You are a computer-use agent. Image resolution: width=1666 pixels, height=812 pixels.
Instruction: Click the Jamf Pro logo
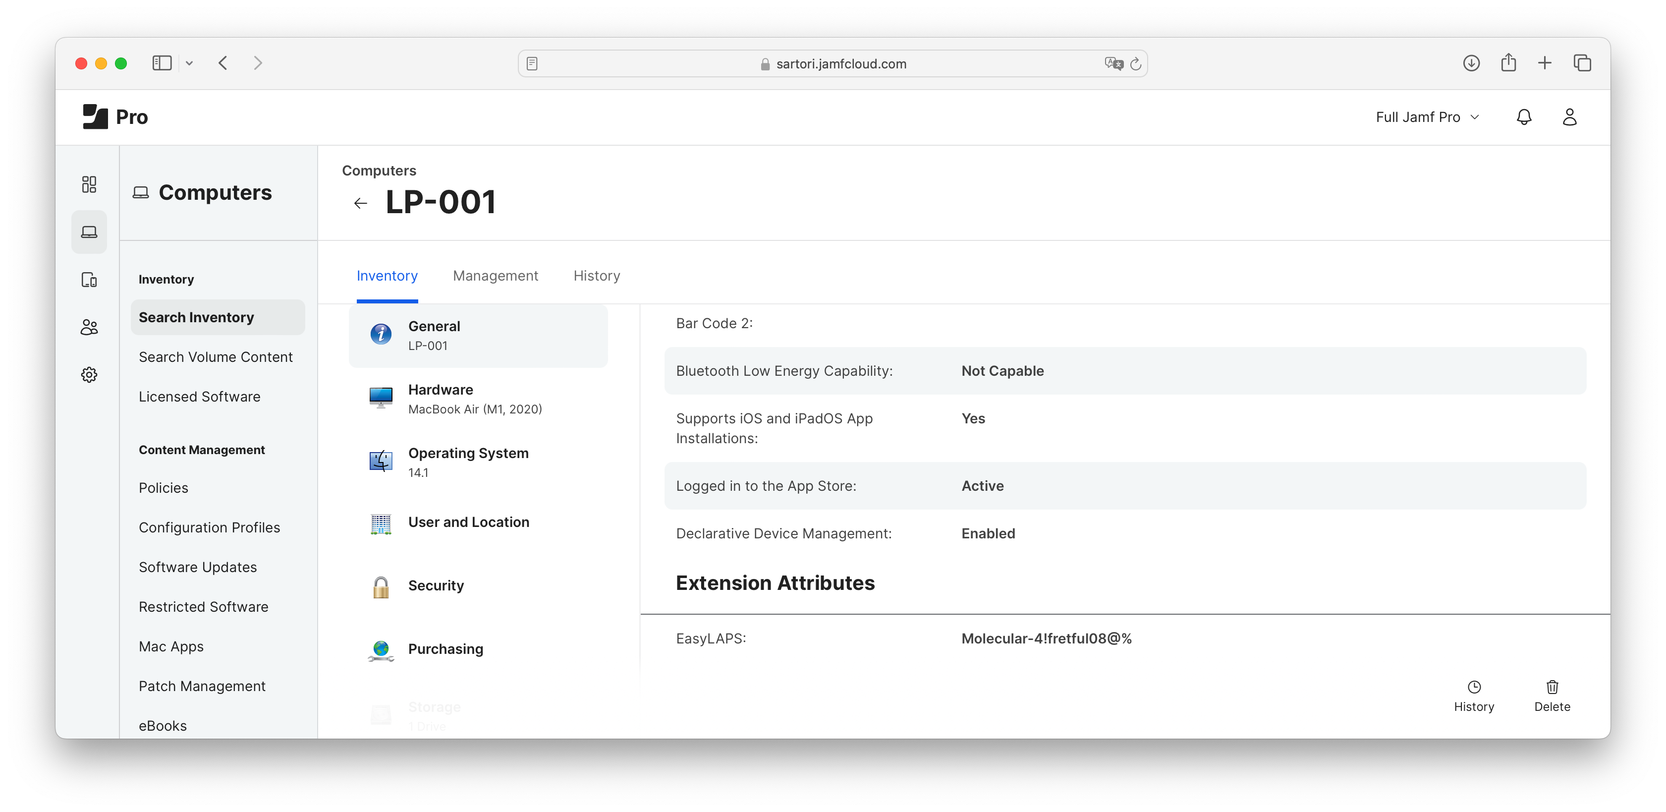[x=115, y=117]
